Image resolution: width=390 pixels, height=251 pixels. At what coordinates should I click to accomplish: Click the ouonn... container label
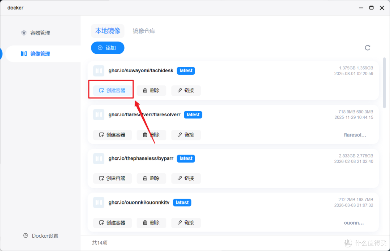354,223
